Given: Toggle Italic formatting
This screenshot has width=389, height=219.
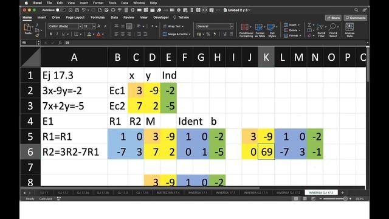Looking at the screenshot, I should 57,34.
